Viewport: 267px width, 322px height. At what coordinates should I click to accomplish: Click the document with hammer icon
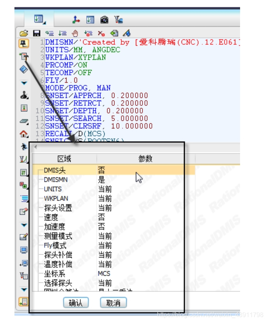(x=24, y=56)
